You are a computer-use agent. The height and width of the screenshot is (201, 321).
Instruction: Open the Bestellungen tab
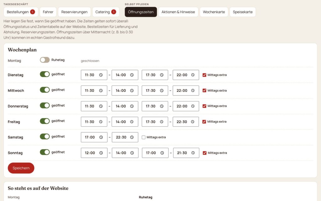[x=21, y=12]
